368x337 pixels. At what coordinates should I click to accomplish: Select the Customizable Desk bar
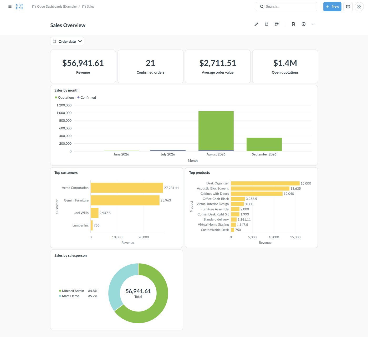232,230
